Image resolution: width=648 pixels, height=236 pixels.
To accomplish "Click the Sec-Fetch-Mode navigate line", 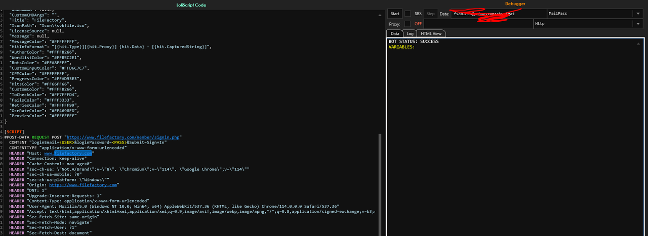I will 51,222.
